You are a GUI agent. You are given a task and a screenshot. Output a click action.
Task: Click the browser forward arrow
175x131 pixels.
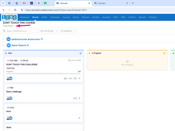point(9,10)
